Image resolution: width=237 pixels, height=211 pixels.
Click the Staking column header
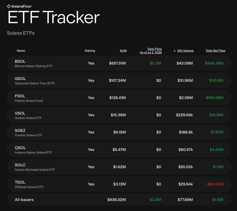90,51
